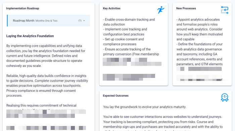Click the Months One & Two value
This screenshot has height=131, width=235.
pos(46,21)
